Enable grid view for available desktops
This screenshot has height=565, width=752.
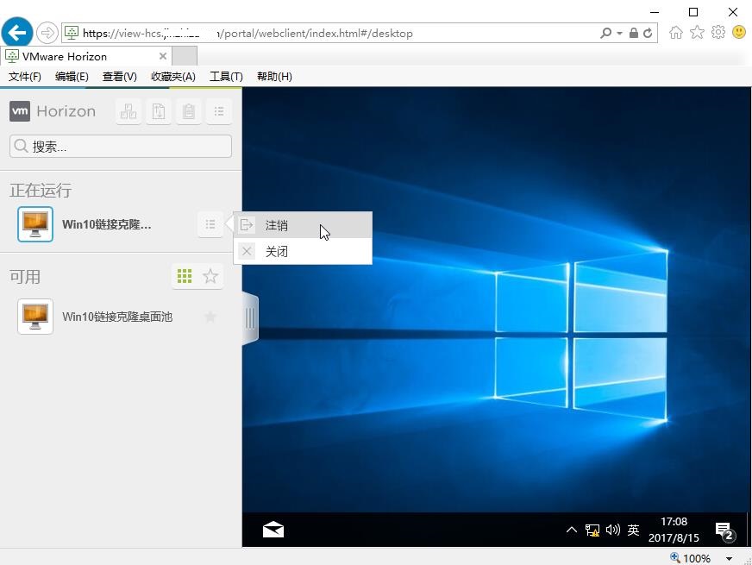point(184,276)
